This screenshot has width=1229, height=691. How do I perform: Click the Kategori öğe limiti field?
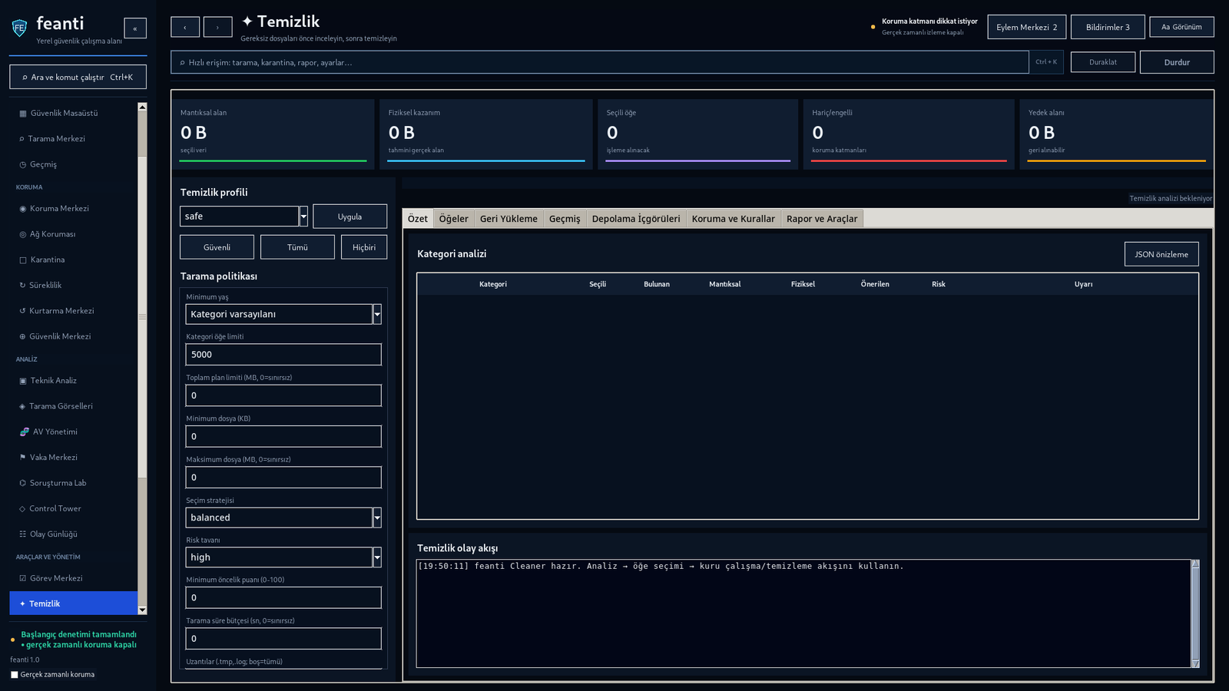point(283,355)
